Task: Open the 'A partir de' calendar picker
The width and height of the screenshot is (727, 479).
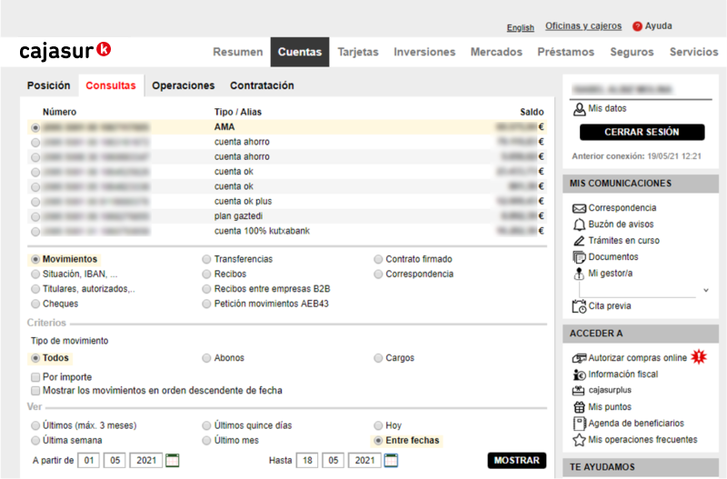Action: [x=173, y=461]
